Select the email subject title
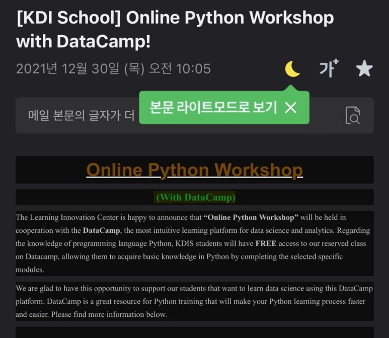389x338 pixels. point(175,29)
